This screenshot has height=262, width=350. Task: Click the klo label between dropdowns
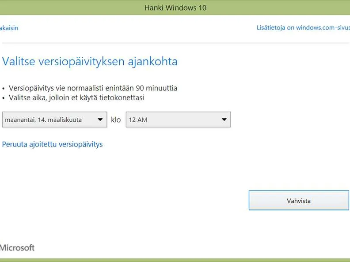coord(116,120)
